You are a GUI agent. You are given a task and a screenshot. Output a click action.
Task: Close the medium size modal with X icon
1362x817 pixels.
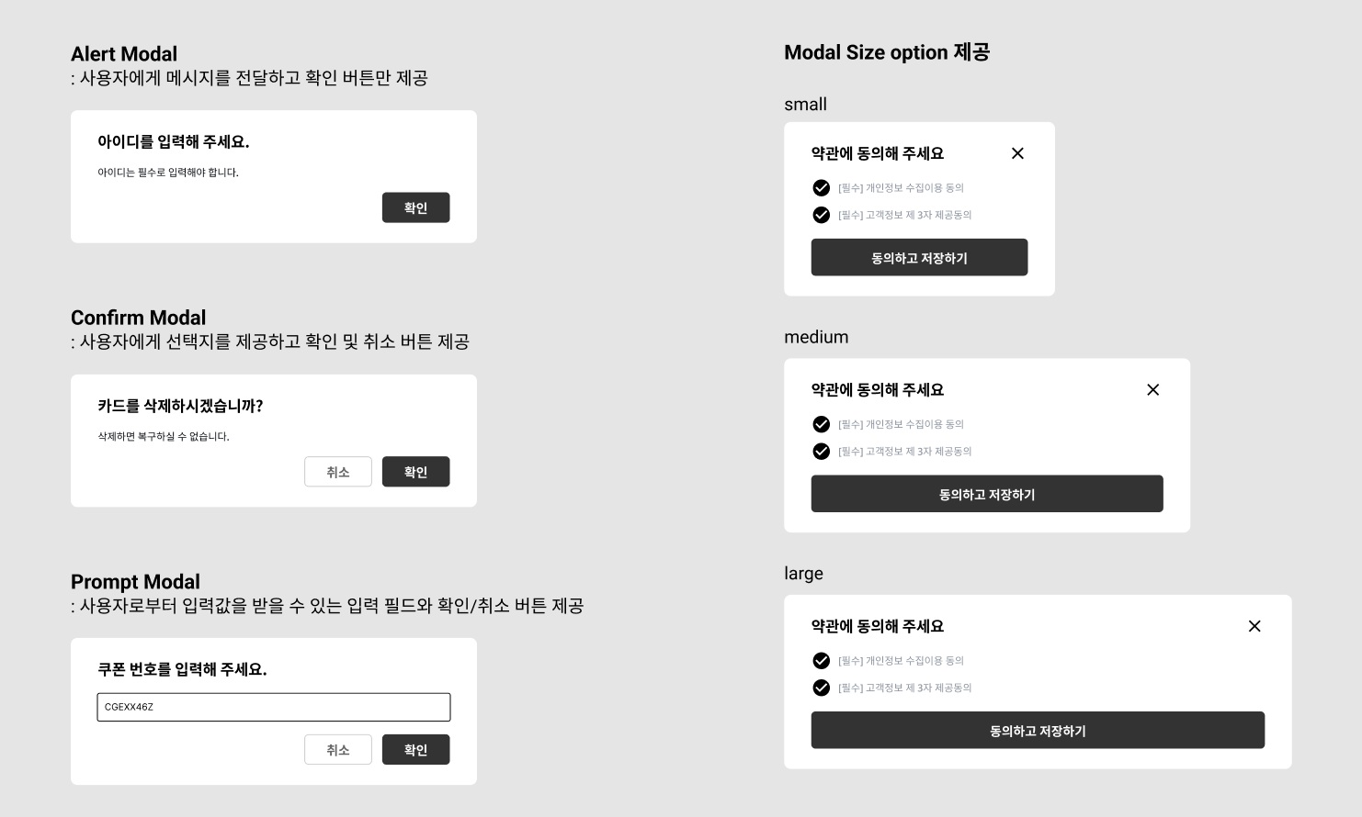pos(1152,389)
